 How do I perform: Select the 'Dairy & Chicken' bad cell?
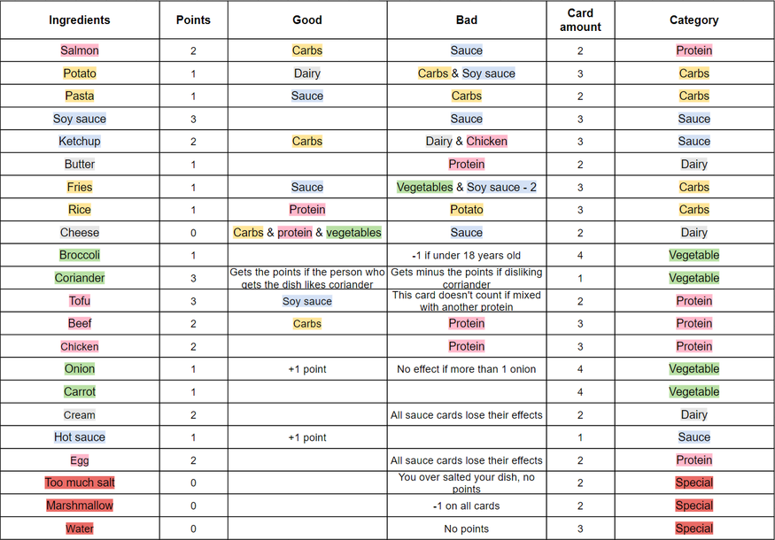coord(466,142)
